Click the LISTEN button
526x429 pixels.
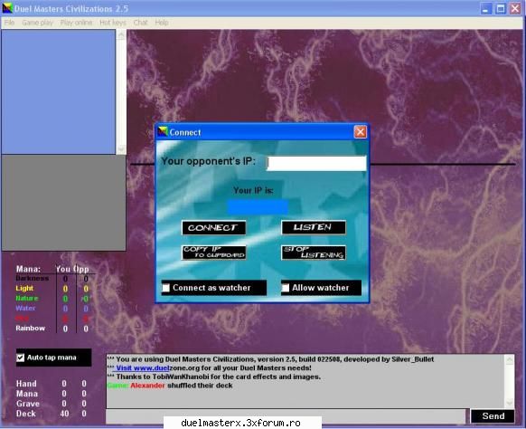click(x=314, y=227)
